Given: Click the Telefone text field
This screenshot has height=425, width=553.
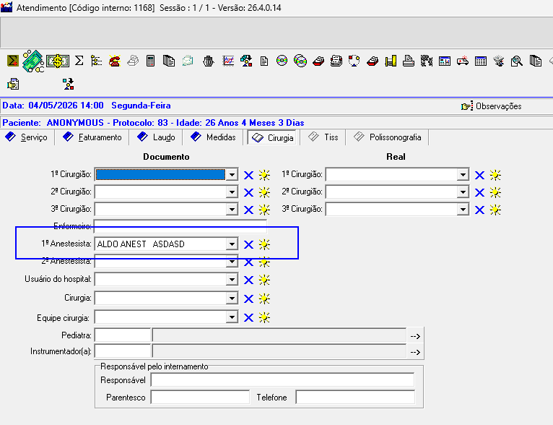Looking at the screenshot, I should pyautogui.click(x=355, y=397).
